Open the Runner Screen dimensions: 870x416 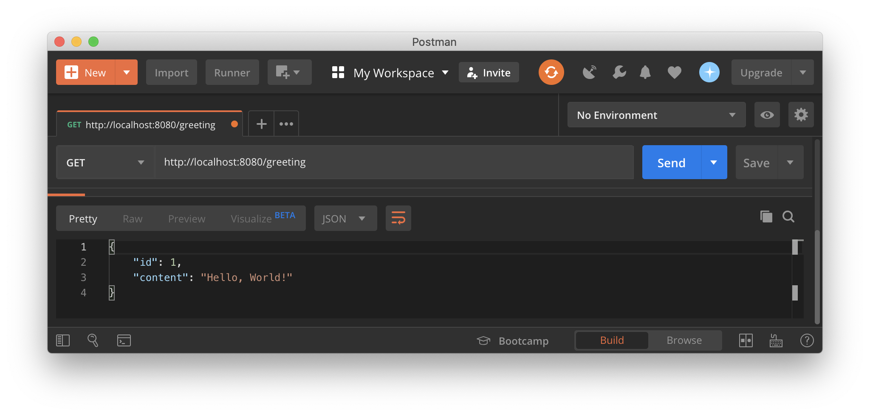pyautogui.click(x=232, y=73)
